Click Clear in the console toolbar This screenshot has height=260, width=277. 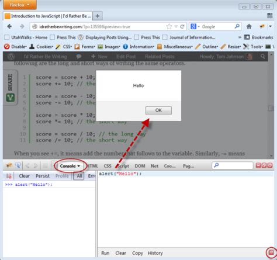(24, 176)
